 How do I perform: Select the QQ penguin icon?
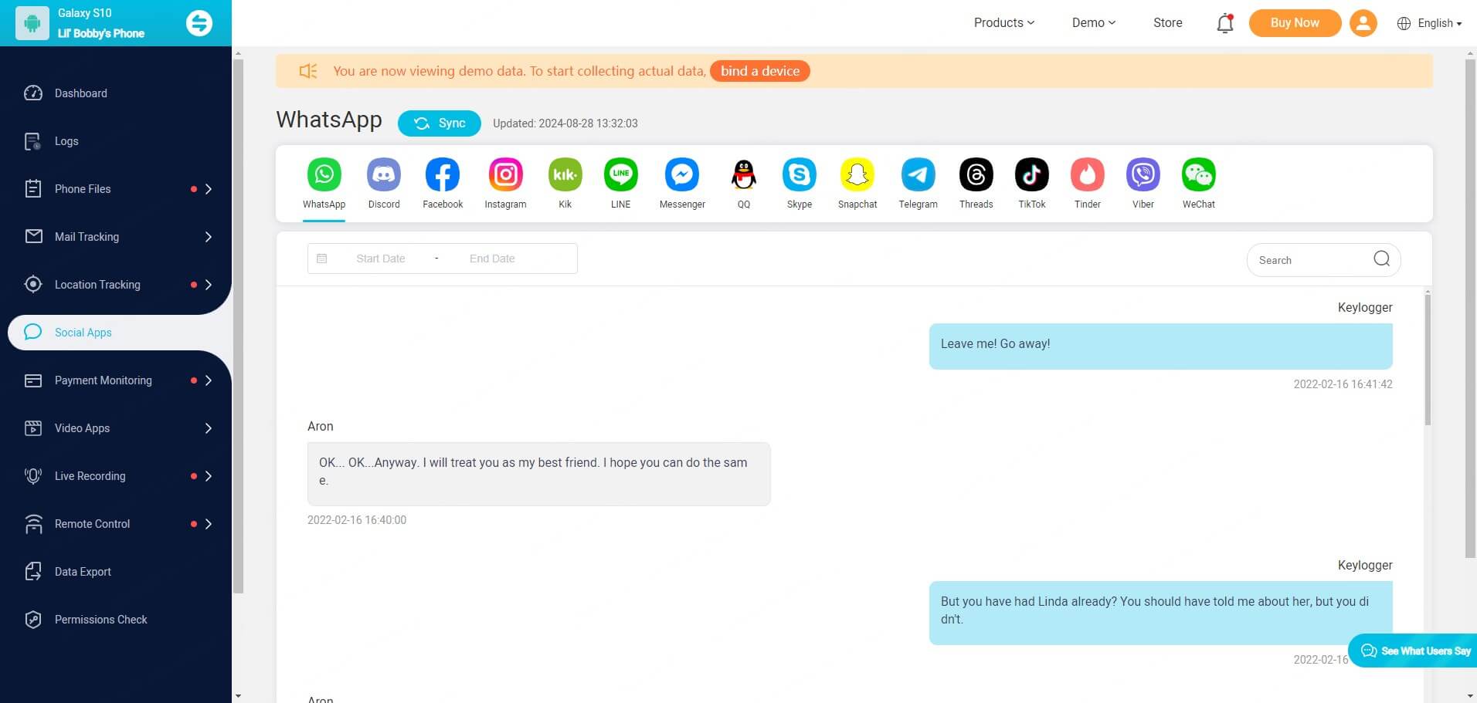tap(744, 175)
